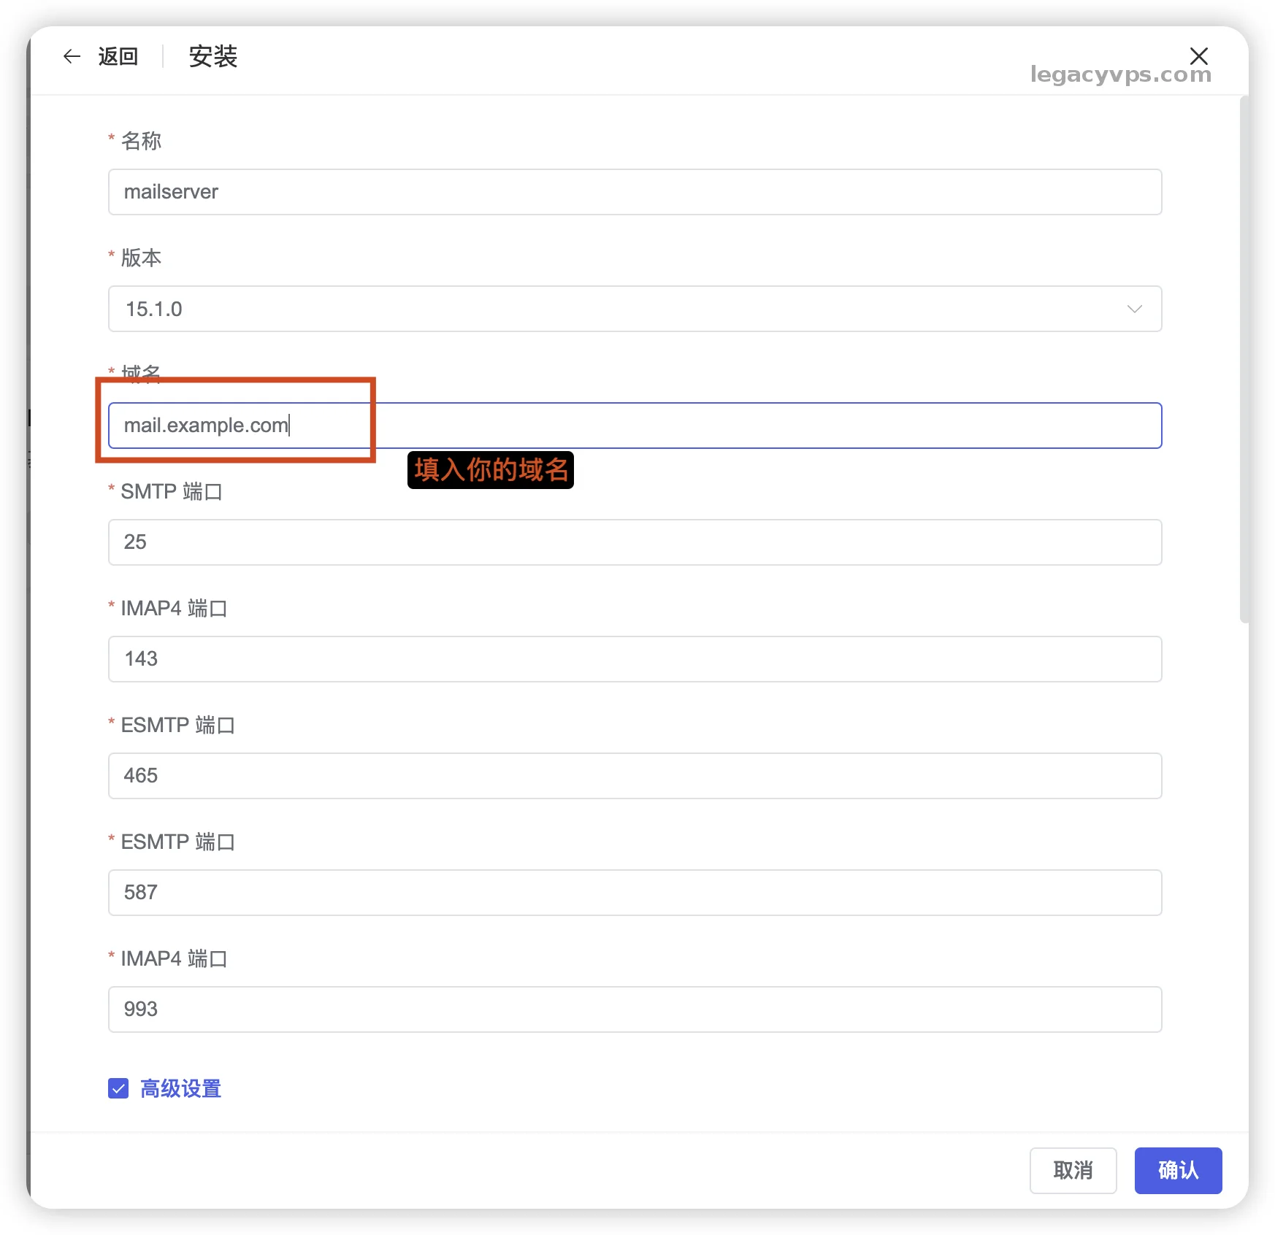Viewport: 1275px width, 1235px height.
Task: Focus the domain field with mail.example.com
Action: point(634,426)
